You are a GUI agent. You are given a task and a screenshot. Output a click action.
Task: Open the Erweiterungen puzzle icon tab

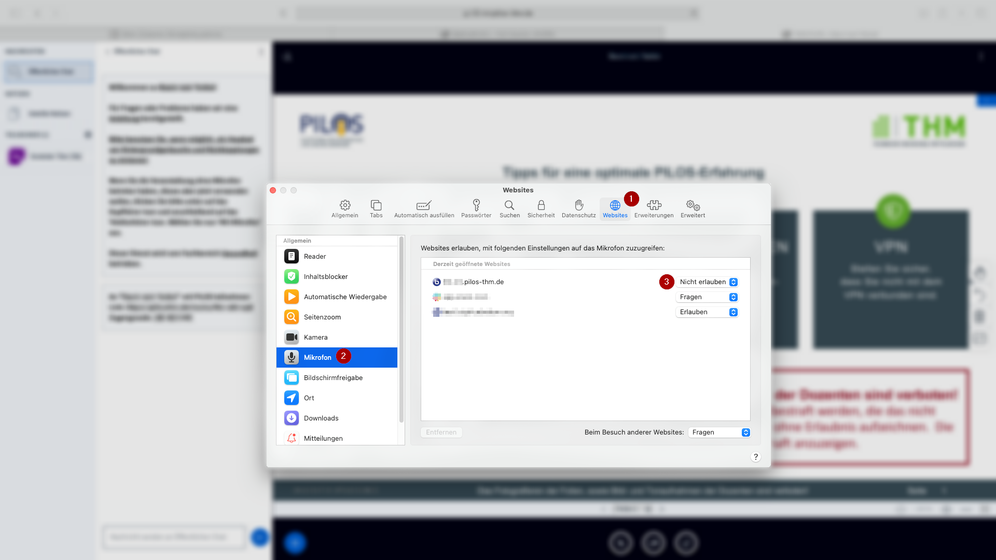click(654, 209)
